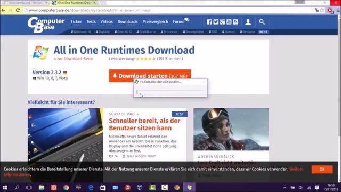Screen dimensions: 341x192
Task: Click the TEST badge on Surface article
Action: (180, 114)
